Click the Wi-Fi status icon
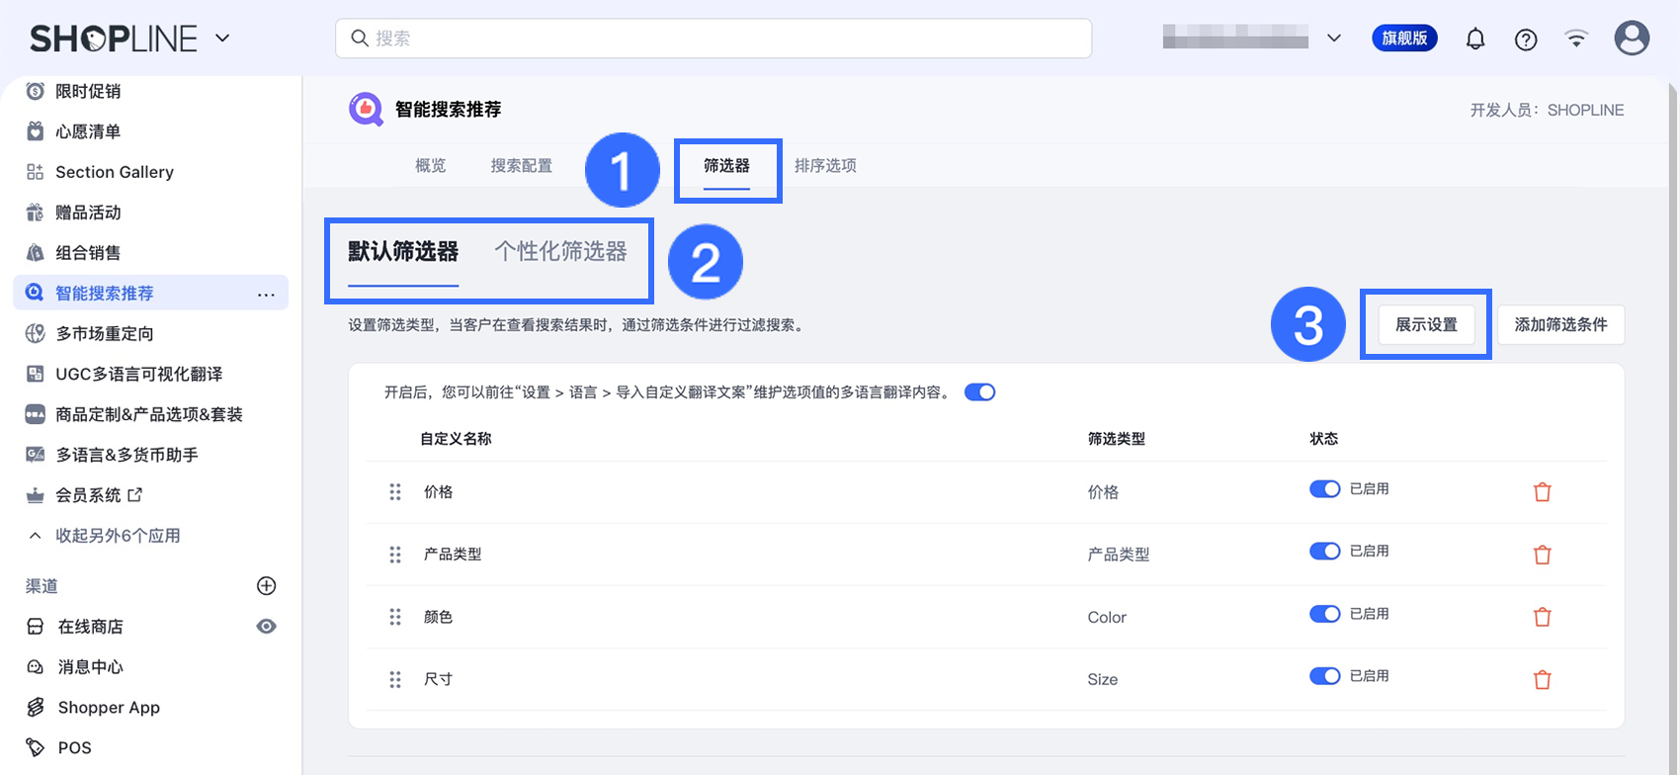Image resolution: width=1680 pixels, height=775 pixels. coord(1576,40)
